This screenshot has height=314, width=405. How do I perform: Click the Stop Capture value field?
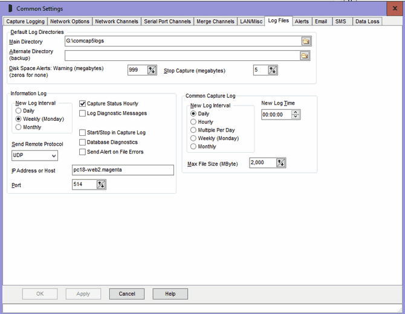pos(261,70)
